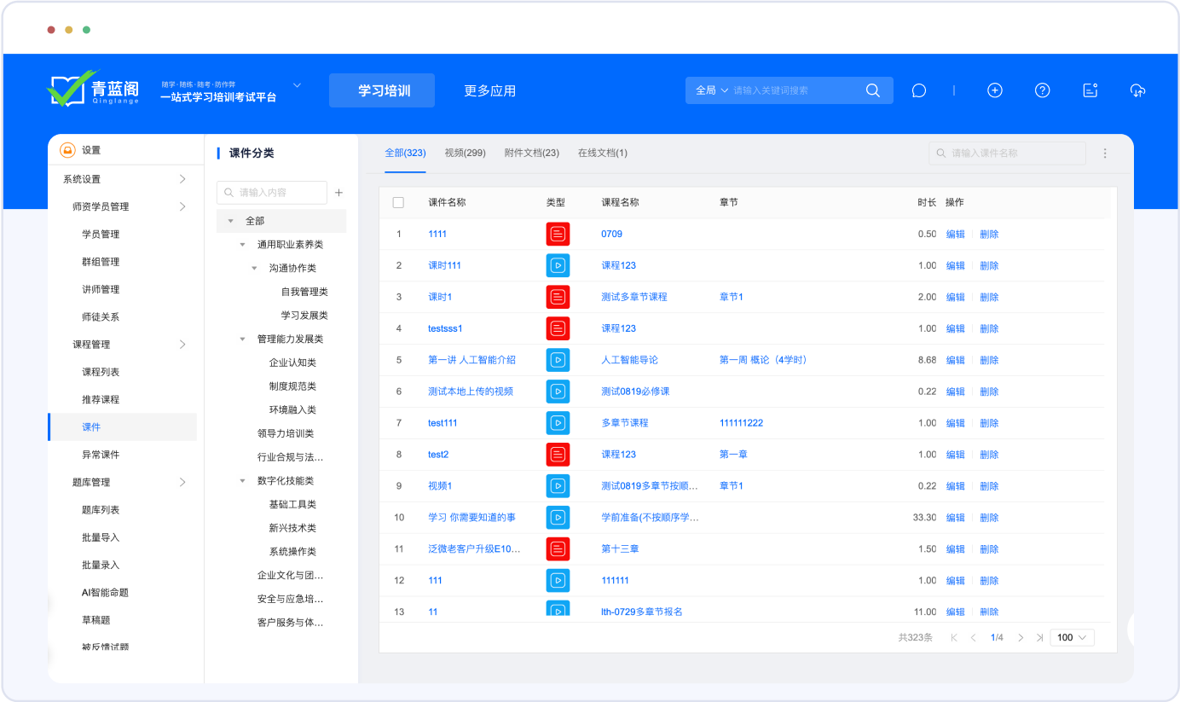Click the cloud upload icon

pyautogui.click(x=1137, y=90)
